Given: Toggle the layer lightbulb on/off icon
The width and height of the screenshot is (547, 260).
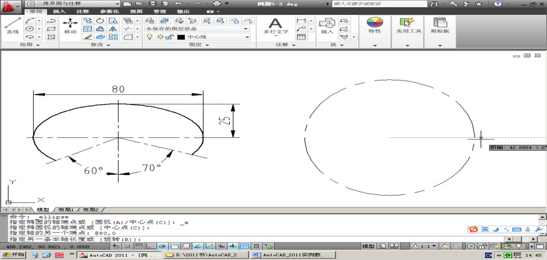Looking at the screenshot, I should pyautogui.click(x=149, y=37).
